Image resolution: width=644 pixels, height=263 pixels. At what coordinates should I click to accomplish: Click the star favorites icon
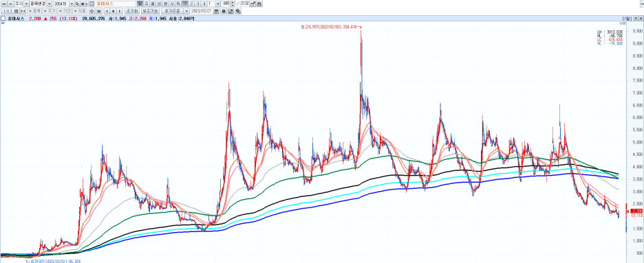point(83,3)
